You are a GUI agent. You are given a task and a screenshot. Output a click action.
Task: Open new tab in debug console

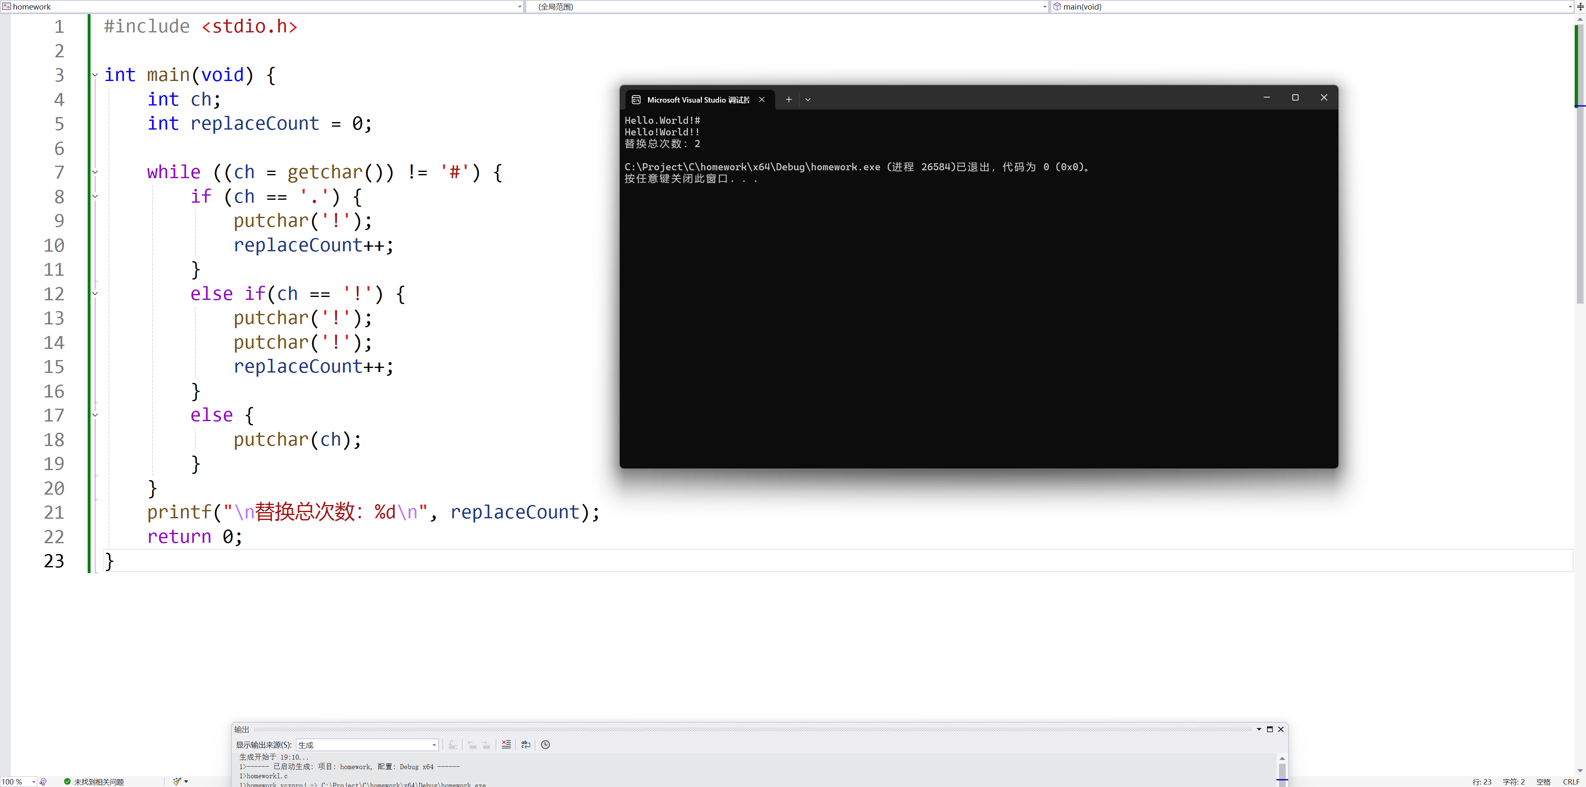click(789, 99)
